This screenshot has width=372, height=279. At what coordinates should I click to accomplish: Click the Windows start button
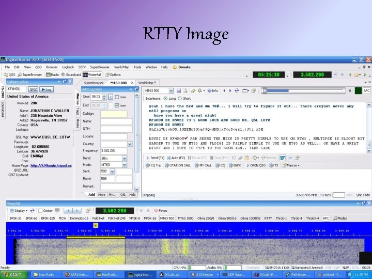click(x=13, y=275)
